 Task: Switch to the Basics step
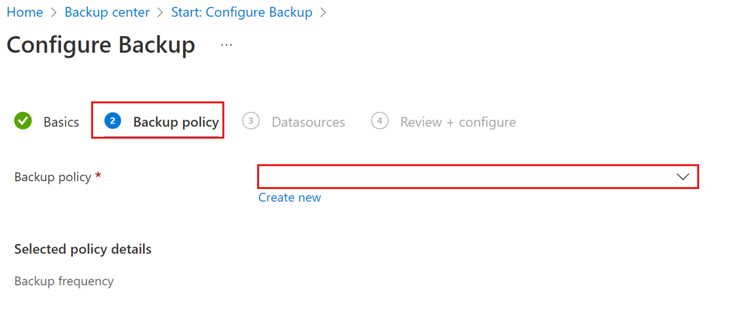coord(61,122)
